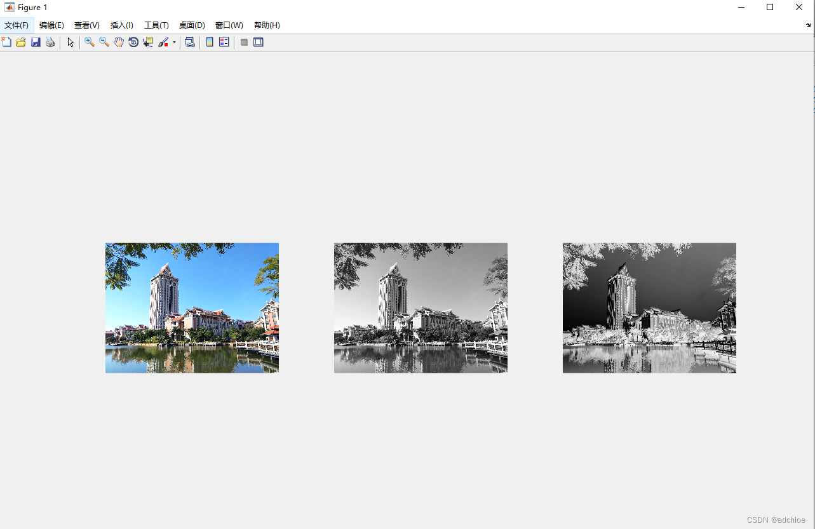Image resolution: width=815 pixels, height=529 pixels.
Task: Open the 插入(I) menu
Action: coord(122,25)
